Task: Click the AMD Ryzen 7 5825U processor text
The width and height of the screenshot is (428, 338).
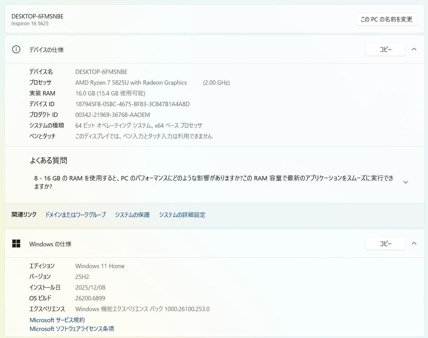Action: 131,82
